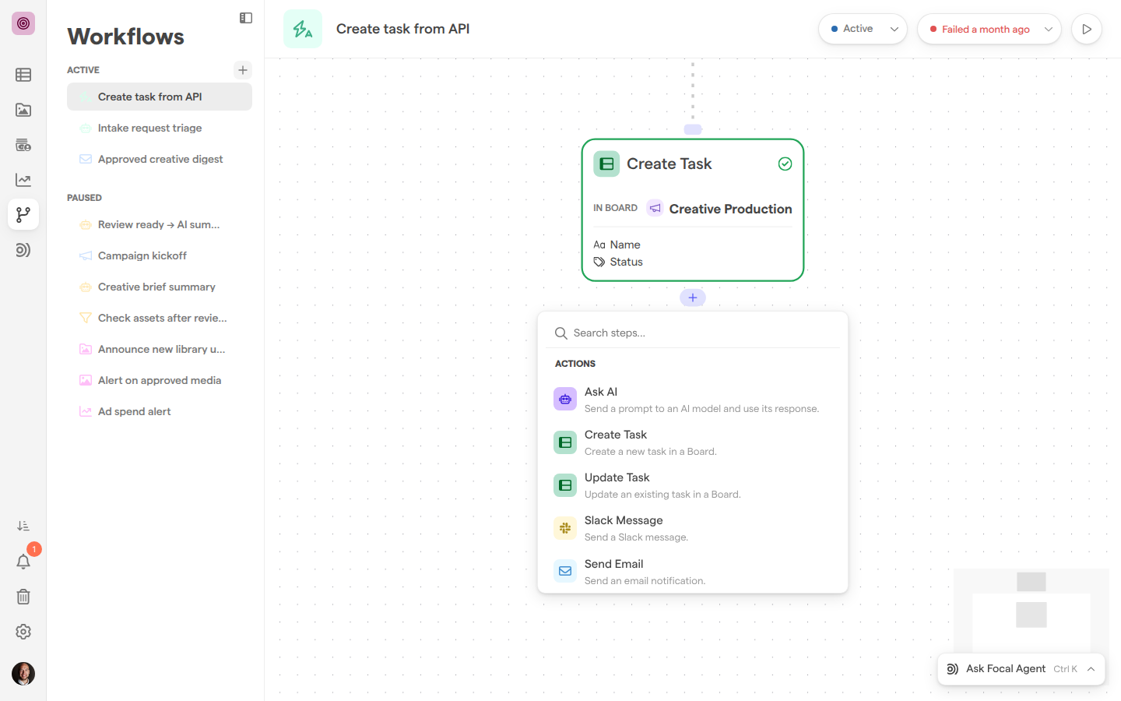Click the Slack Message icon
The height and width of the screenshot is (701, 1121).
click(x=565, y=528)
